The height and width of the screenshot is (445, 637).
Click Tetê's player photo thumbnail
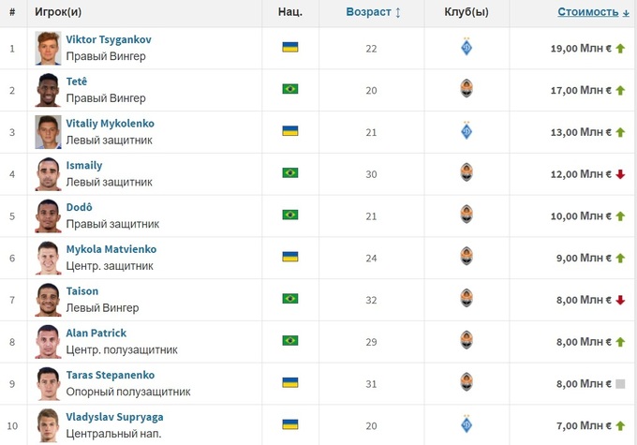point(48,90)
